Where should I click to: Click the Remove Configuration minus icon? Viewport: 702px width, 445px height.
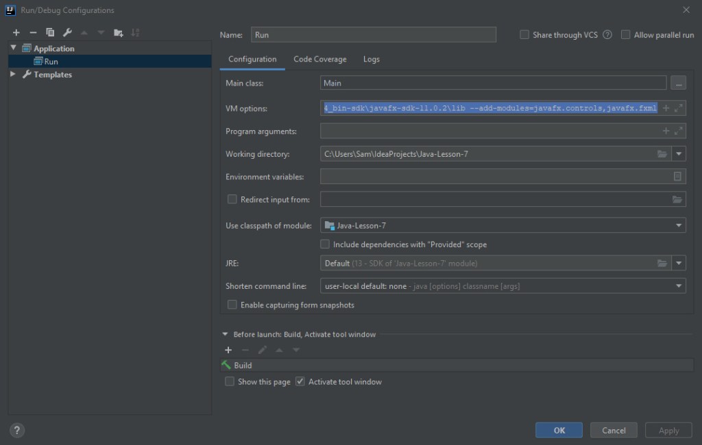point(33,33)
